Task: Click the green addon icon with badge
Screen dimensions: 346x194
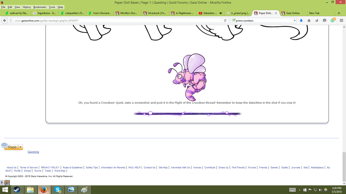Action: [x=332, y=20]
